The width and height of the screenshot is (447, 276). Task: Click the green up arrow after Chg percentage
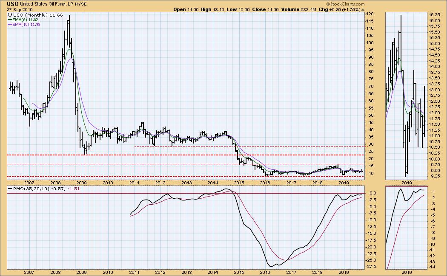(x=364, y=9)
